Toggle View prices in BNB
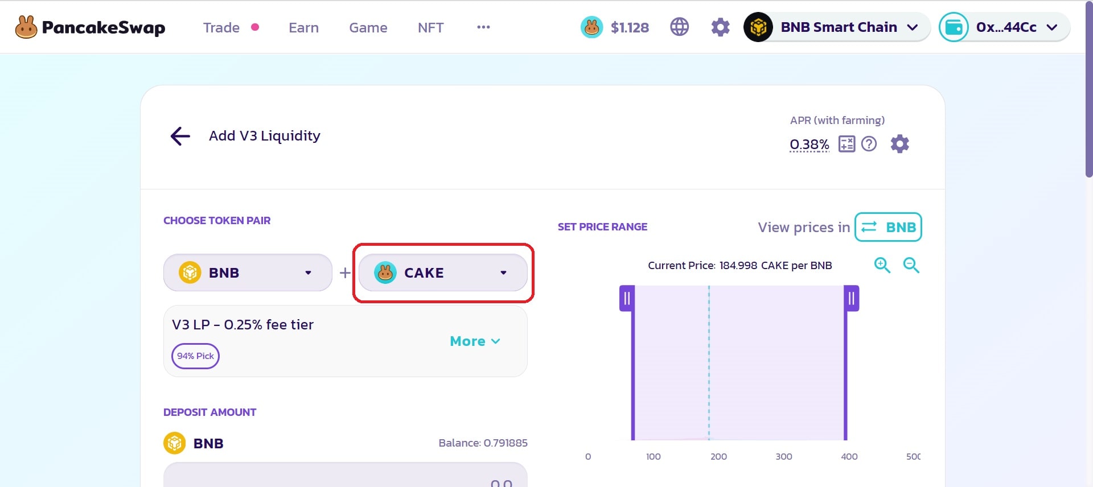The image size is (1093, 487). [x=888, y=227]
